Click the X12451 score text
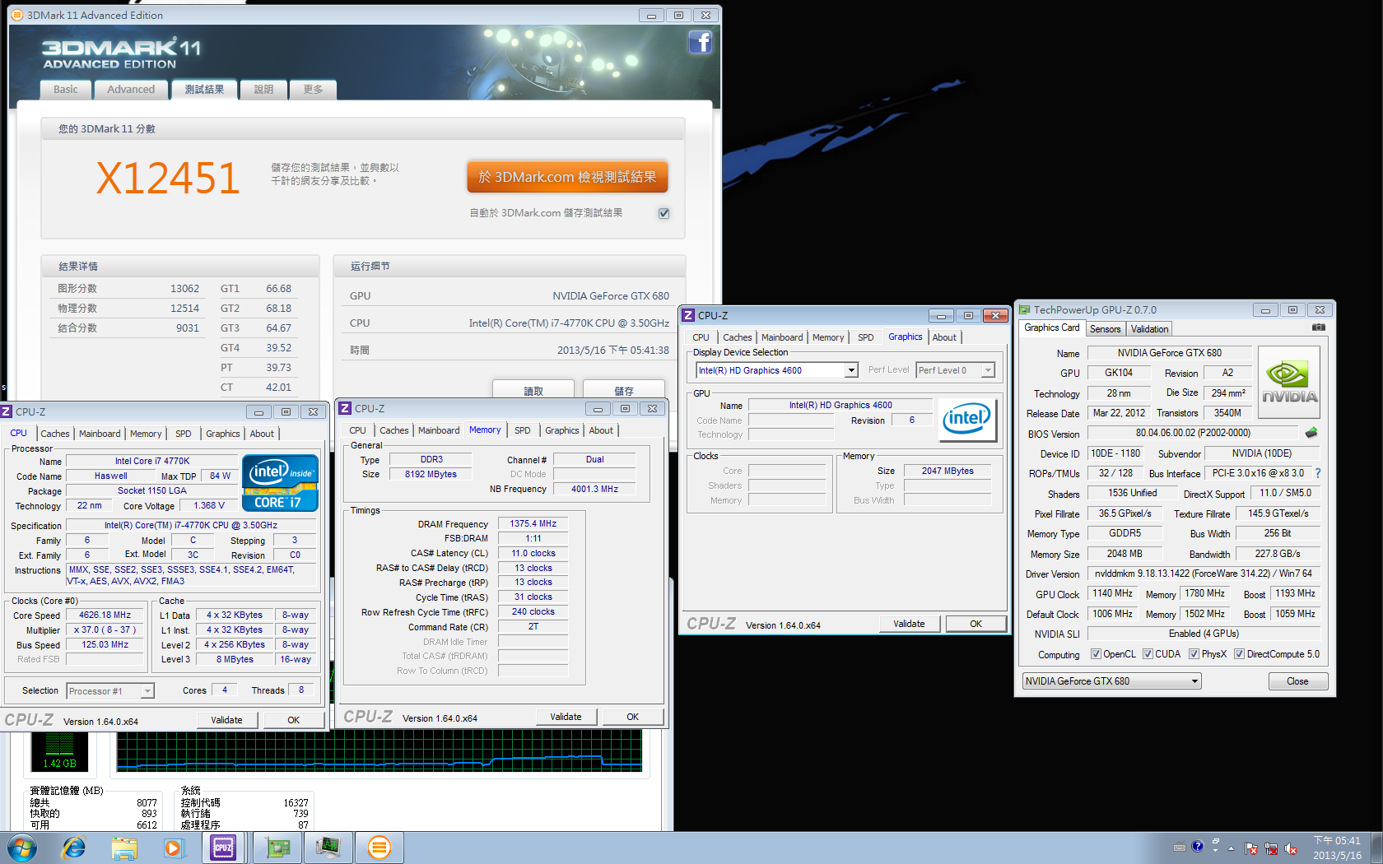This screenshot has height=864, width=1383. coord(167,179)
